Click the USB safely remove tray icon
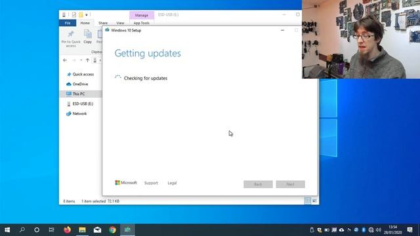 [312, 230]
